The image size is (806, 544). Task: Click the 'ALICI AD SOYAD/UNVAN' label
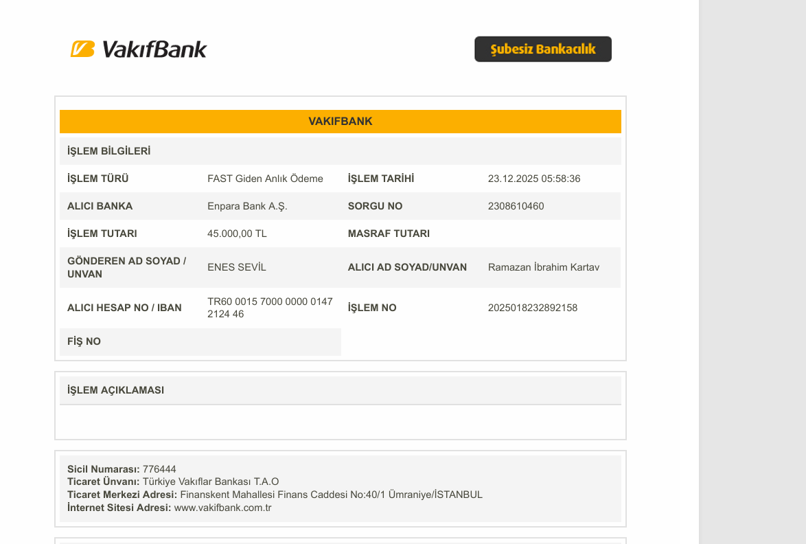407,267
